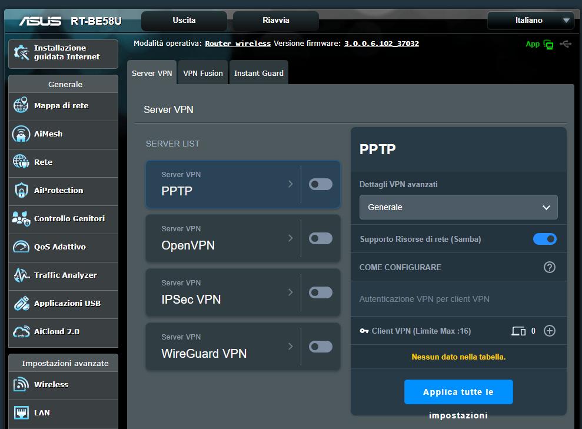
Task: Open Traffic Analyzer menu entry
Action: (63, 276)
